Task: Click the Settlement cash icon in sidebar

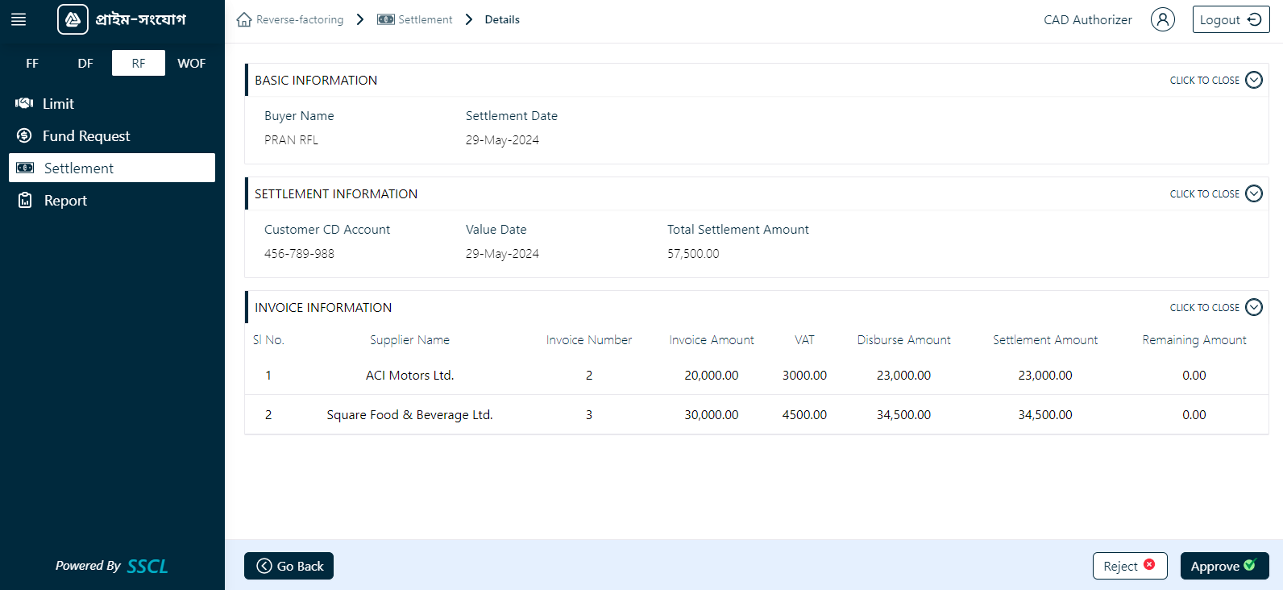Action: 25,168
